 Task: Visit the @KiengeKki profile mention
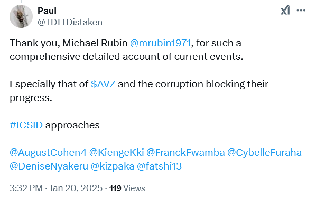click(x=116, y=153)
